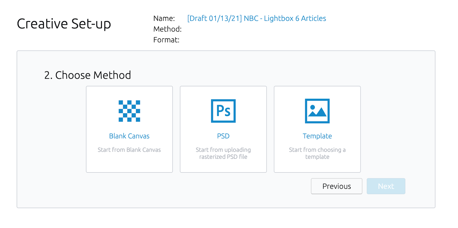Image resolution: width=458 pixels, height=228 pixels.
Task: Click the "Creative Set-up" page title
Action: pos(64,24)
